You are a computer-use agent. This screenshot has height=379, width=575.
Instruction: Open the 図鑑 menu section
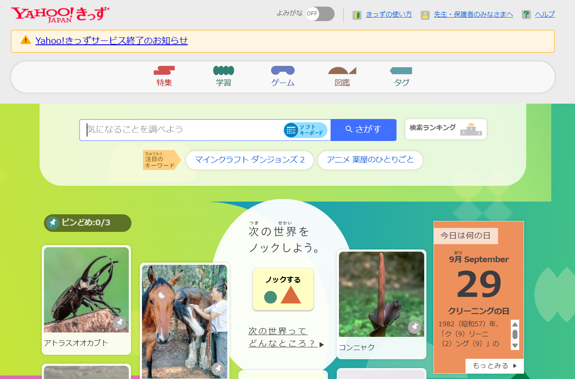tap(342, 76)
